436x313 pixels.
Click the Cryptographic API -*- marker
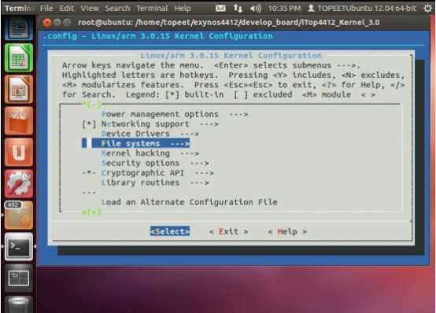coord(89,173)
